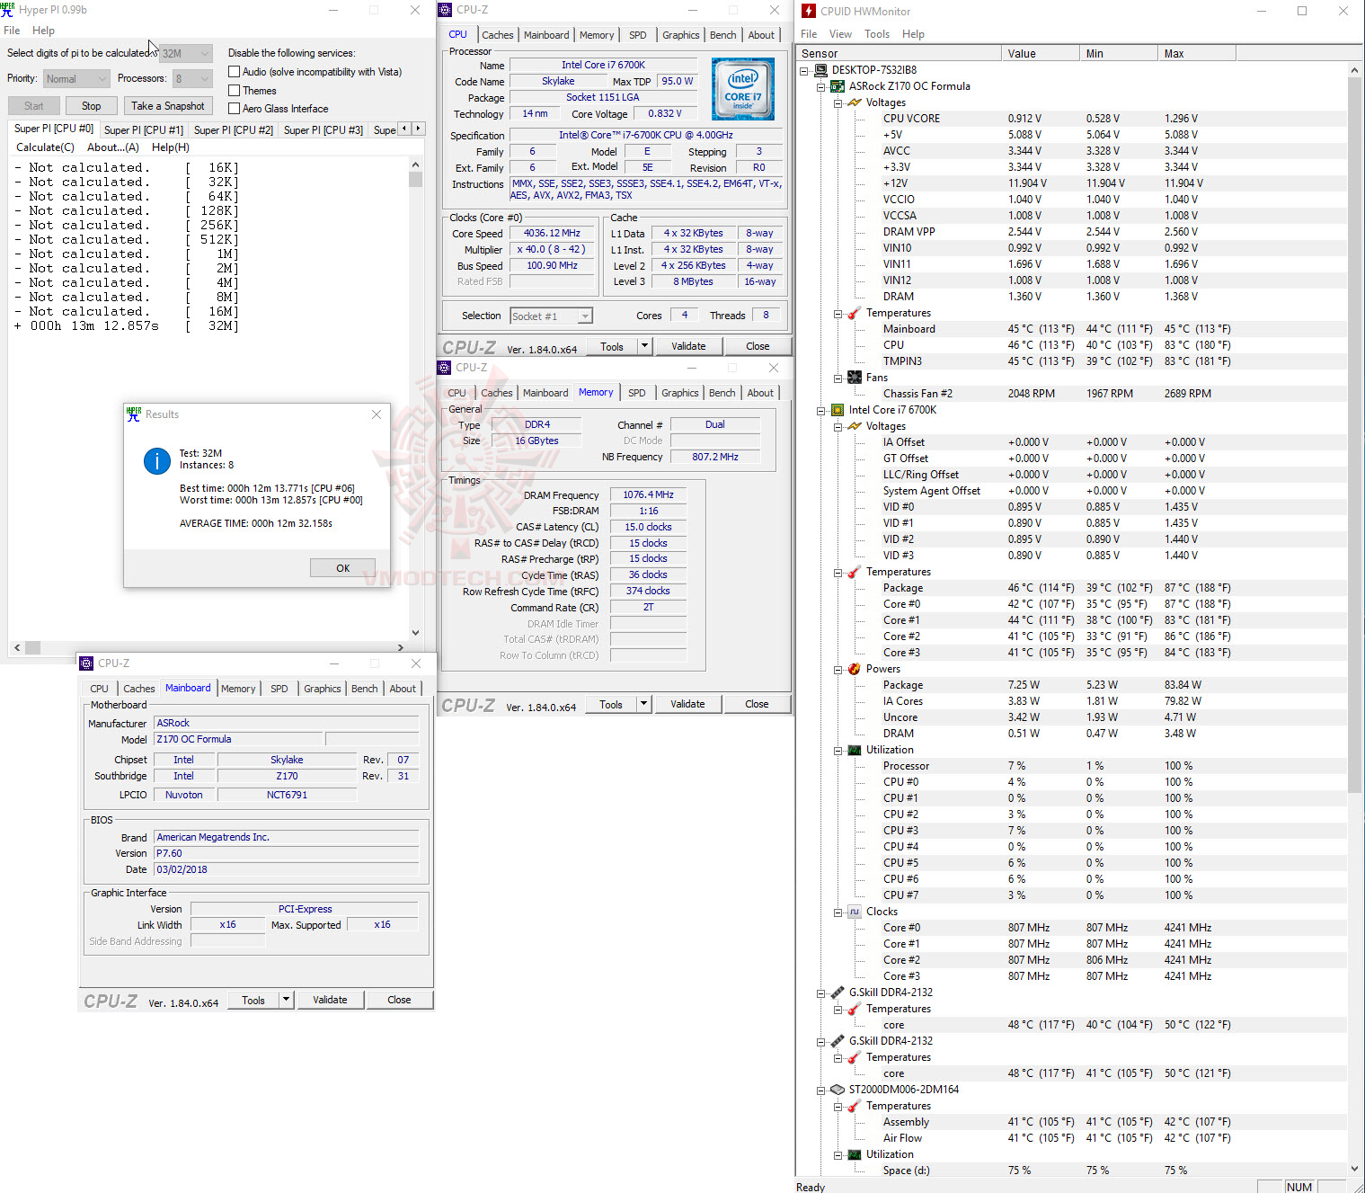Screen dimensions: 1365x1193
Task: Click OK in the Hyper PI Results dialog
Action: (x=342, y=567)
